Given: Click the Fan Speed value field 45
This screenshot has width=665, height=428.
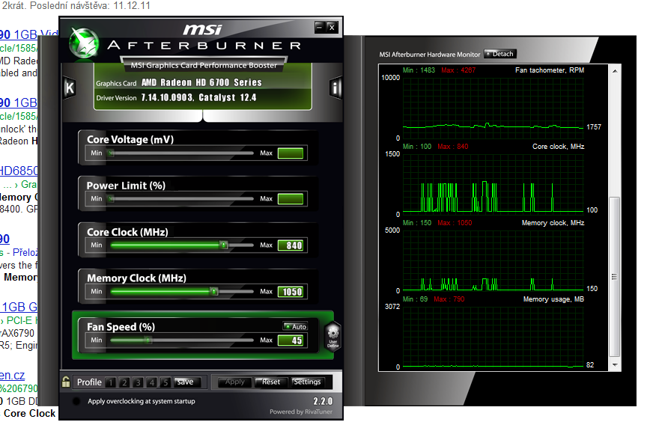Looking at the screenshot, I should pyautogui.click(x=291, y=340).
